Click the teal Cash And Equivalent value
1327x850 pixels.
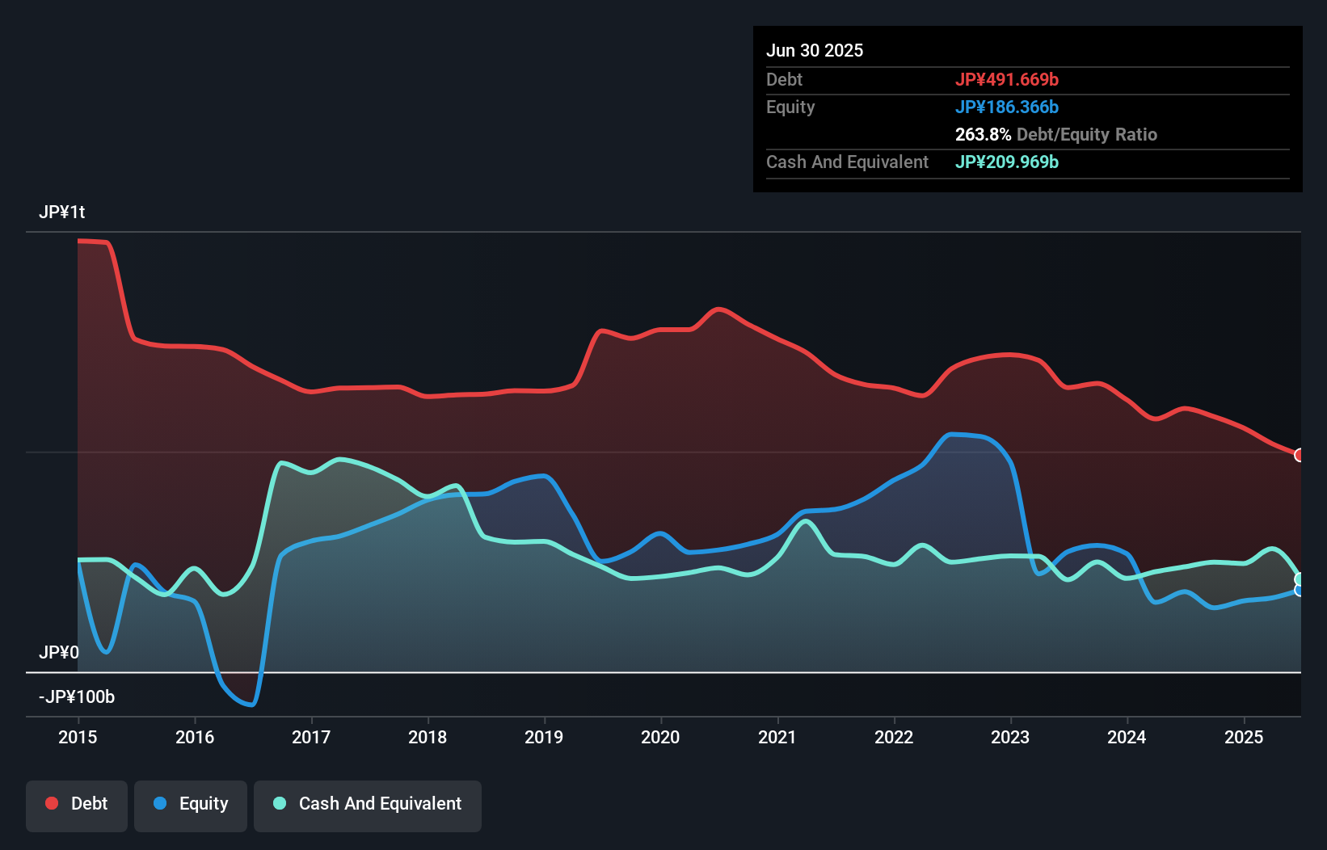click(1008, 162)
